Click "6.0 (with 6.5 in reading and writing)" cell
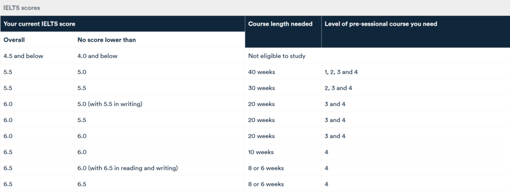Screen dimensions: 510x192 [127, 168]
